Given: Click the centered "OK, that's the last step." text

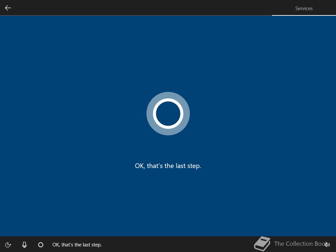Looking at the screenshot, I should pos(168,166).
